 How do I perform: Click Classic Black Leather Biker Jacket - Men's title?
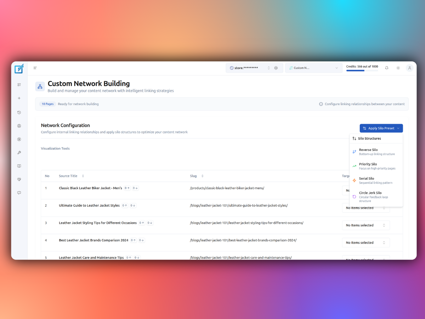90,188
